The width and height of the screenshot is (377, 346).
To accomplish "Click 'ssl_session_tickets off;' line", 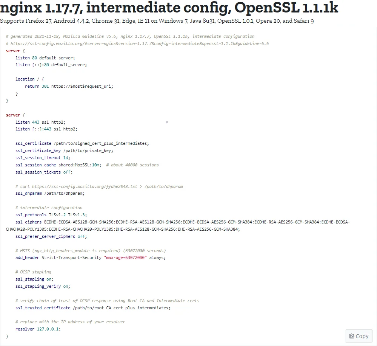I will coord(44,172).
